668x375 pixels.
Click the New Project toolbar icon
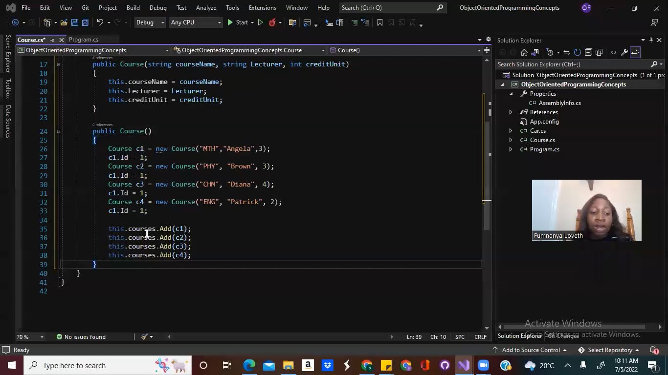tap(47, 22)
